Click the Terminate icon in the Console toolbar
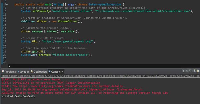This screenshot has height=104, width=200. click(x=183, y=71)
